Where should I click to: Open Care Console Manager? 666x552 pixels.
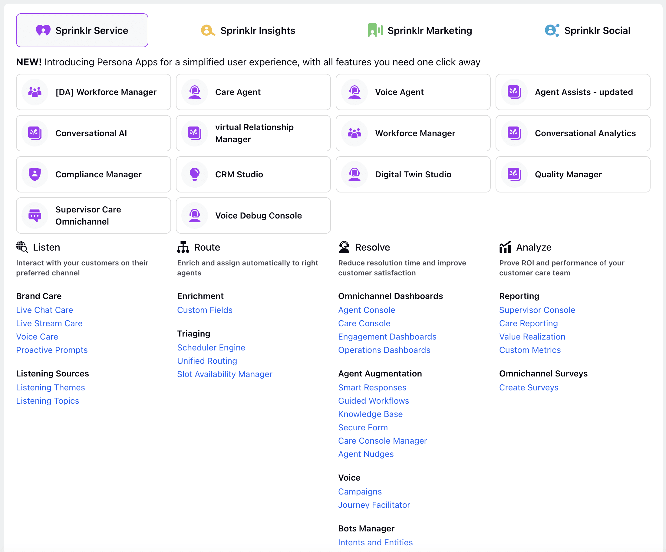click(383, 441)
